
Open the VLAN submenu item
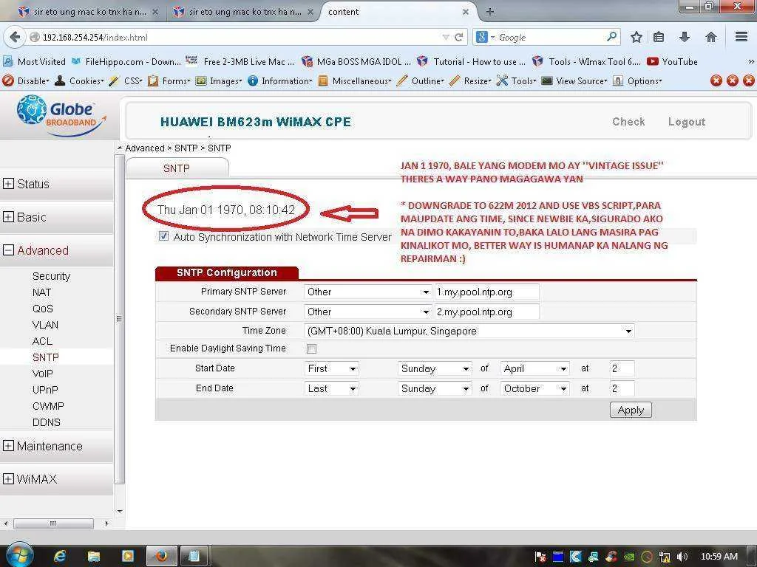coord(45,325)
